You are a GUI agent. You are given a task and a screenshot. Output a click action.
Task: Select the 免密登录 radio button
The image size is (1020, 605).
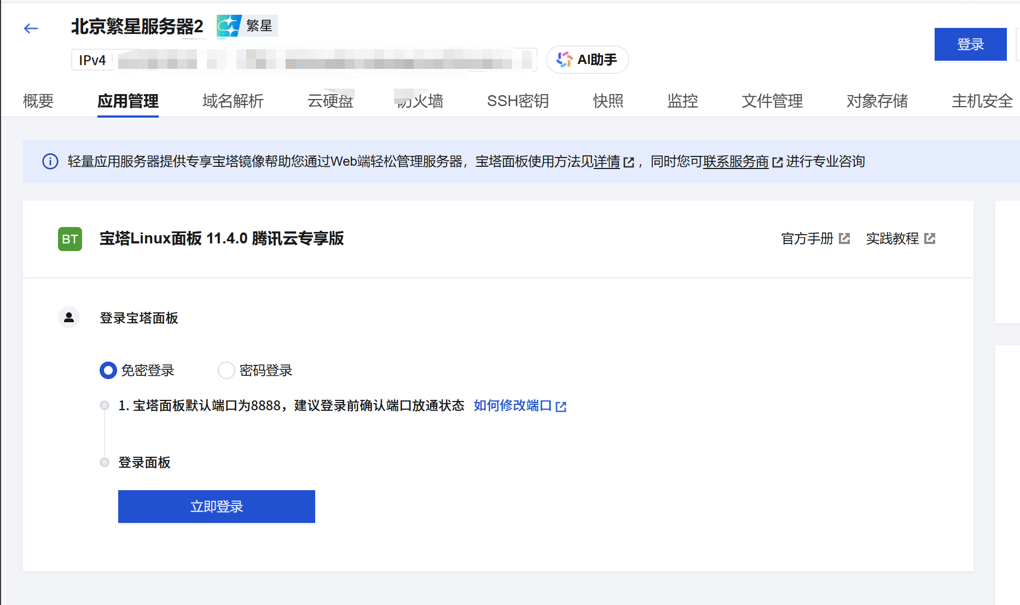coord(108,370)
